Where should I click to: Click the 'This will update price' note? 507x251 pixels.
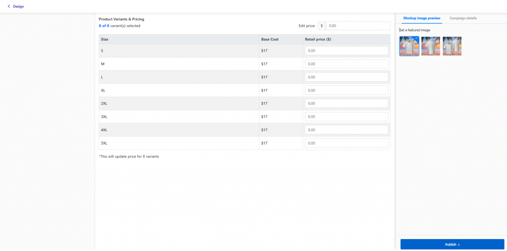(x=129, y=156)
